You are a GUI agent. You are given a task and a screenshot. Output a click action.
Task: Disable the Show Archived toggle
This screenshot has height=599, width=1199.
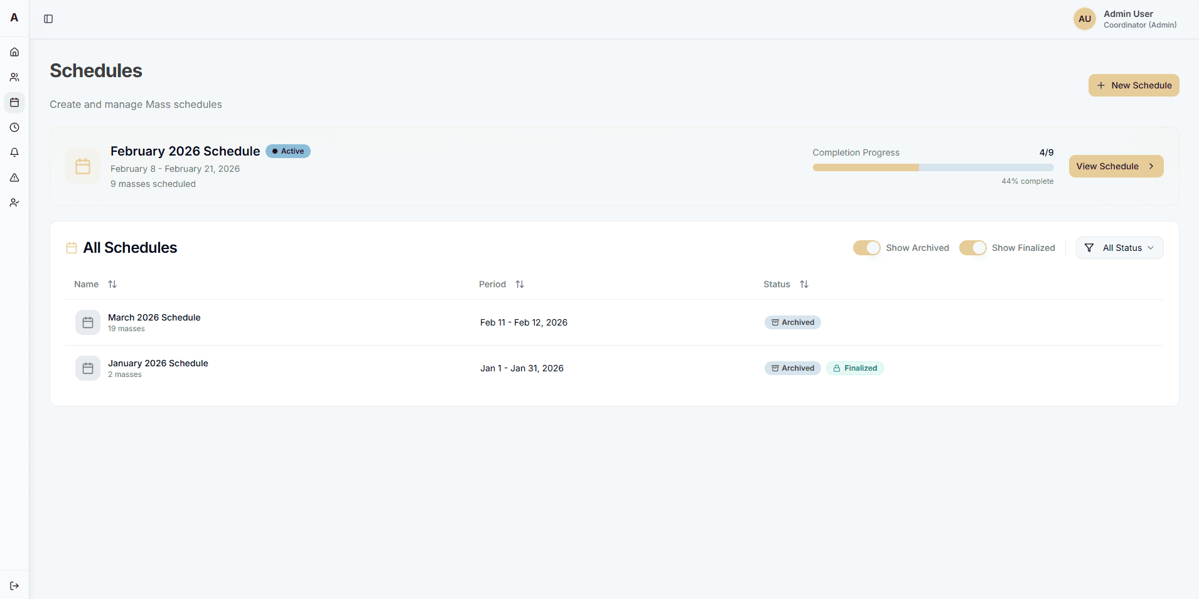(867, 248)
